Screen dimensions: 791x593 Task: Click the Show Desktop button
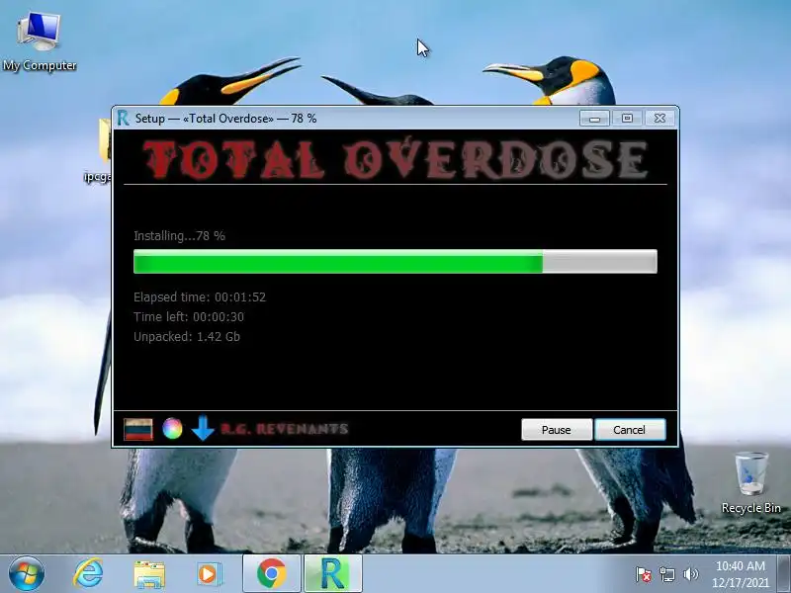pyautogui.click(x=784, y=574)
